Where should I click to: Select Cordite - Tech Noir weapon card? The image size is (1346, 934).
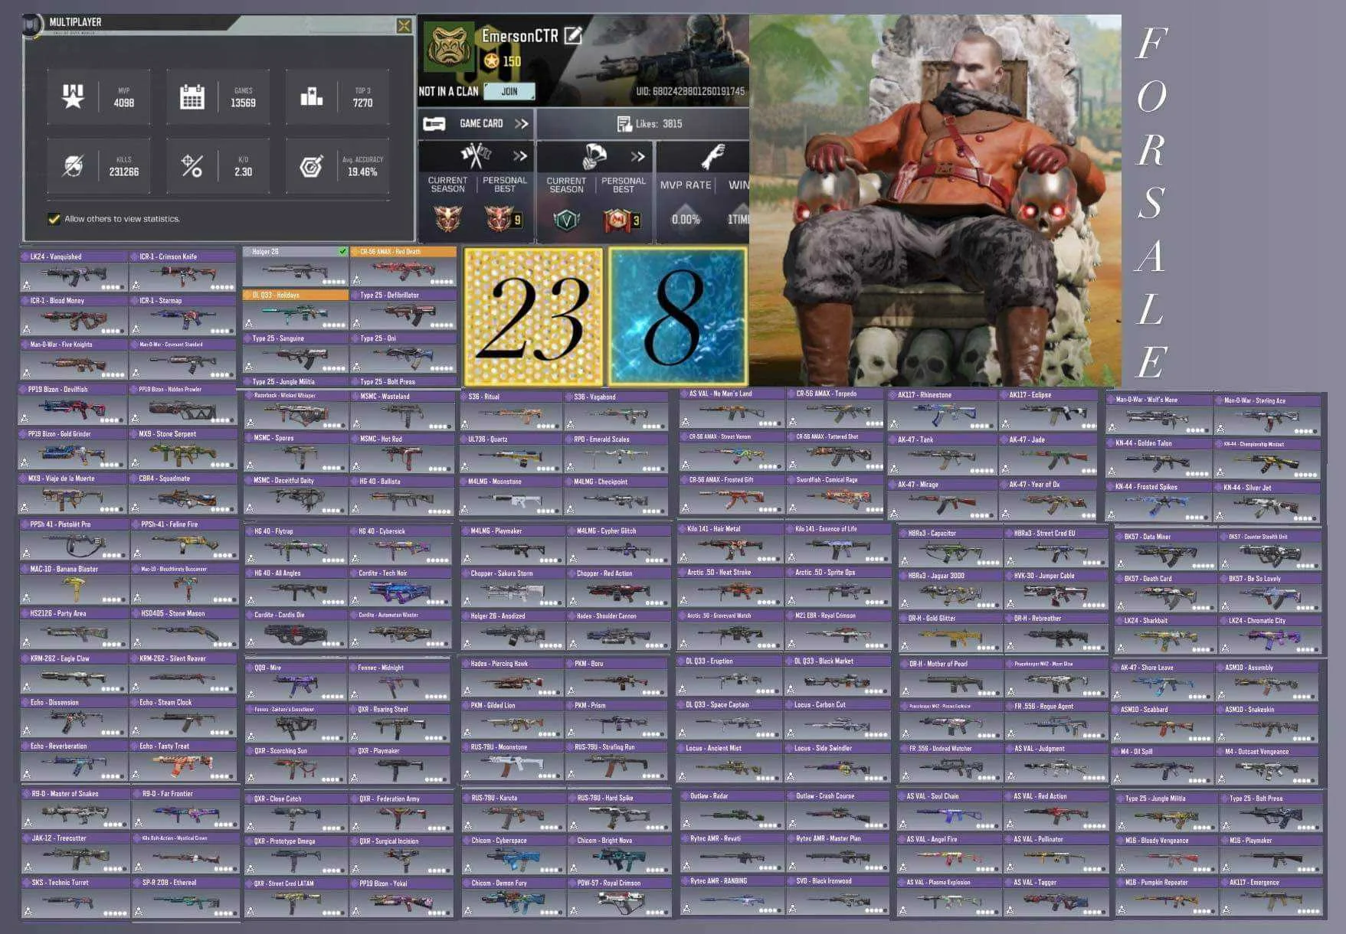tap(401, 588)
